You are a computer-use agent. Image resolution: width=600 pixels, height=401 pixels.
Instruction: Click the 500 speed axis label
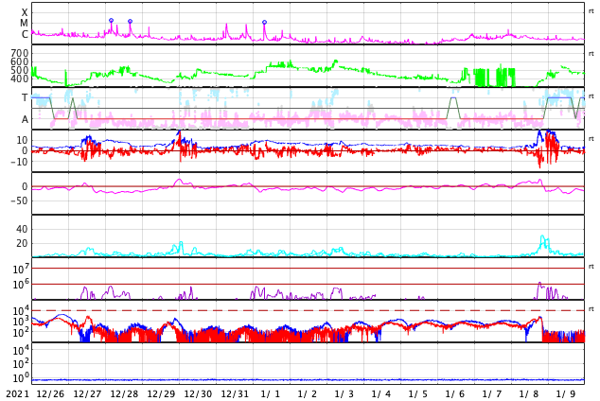pyautogui.click(x=20, y=70)
